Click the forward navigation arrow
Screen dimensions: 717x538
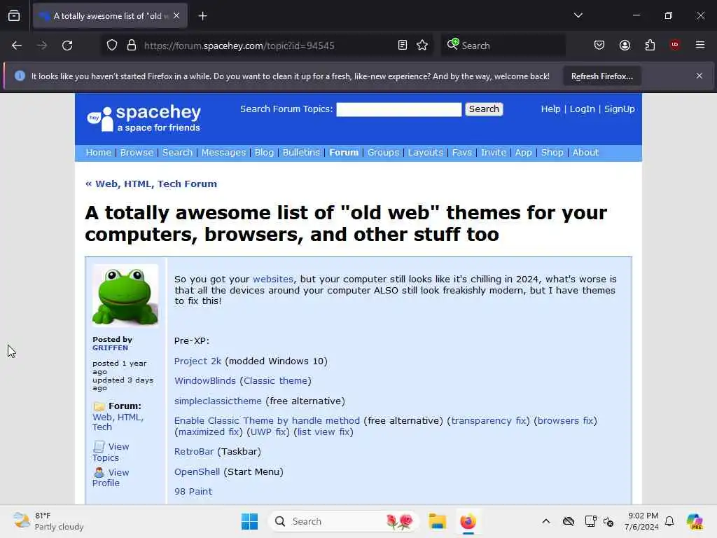point(42,46)
